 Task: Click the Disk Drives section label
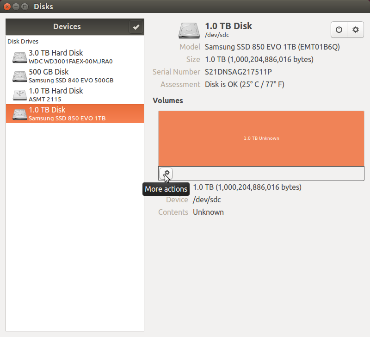click(x=23, y=41)
